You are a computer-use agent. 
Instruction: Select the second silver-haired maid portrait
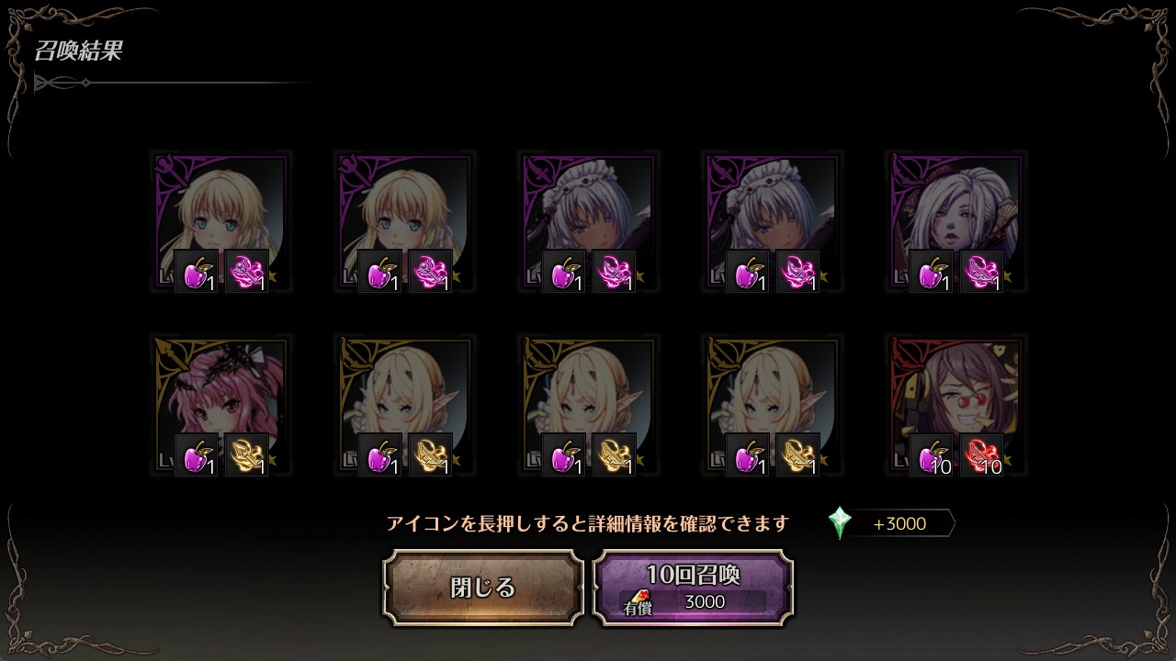772,221
